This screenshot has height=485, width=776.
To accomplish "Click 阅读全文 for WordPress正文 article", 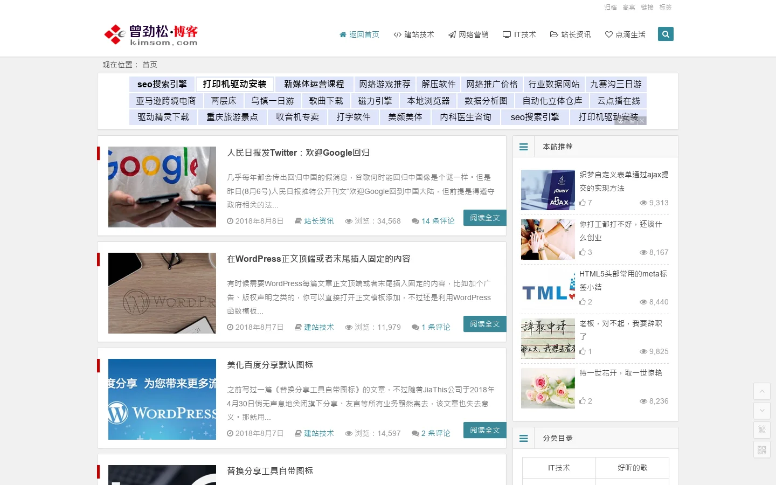I will pyautogui.click(x=485, y=324).
